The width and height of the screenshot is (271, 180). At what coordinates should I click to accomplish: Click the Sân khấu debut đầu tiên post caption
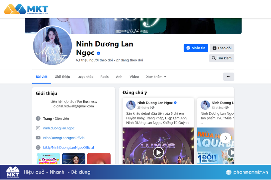pos(157,118)
